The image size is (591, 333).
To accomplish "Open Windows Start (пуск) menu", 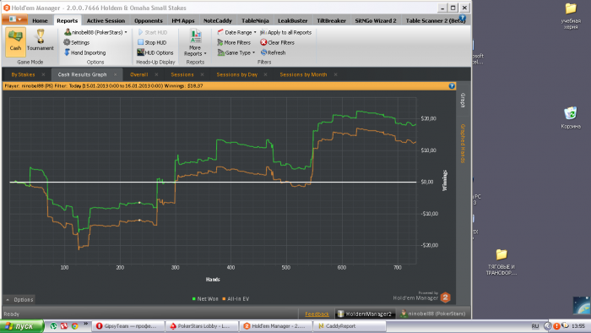I will tap(21, 326).
